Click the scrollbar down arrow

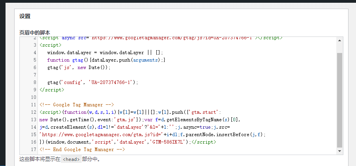click(x=340, y=151)
